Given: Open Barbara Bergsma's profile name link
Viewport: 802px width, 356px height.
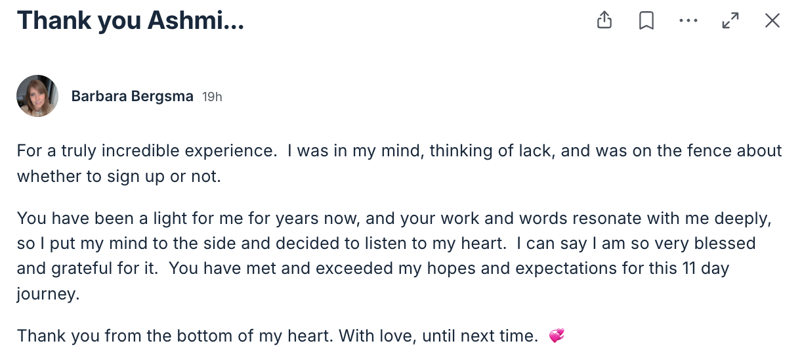Looking at the screenshot, I should [x=132, y=97].
